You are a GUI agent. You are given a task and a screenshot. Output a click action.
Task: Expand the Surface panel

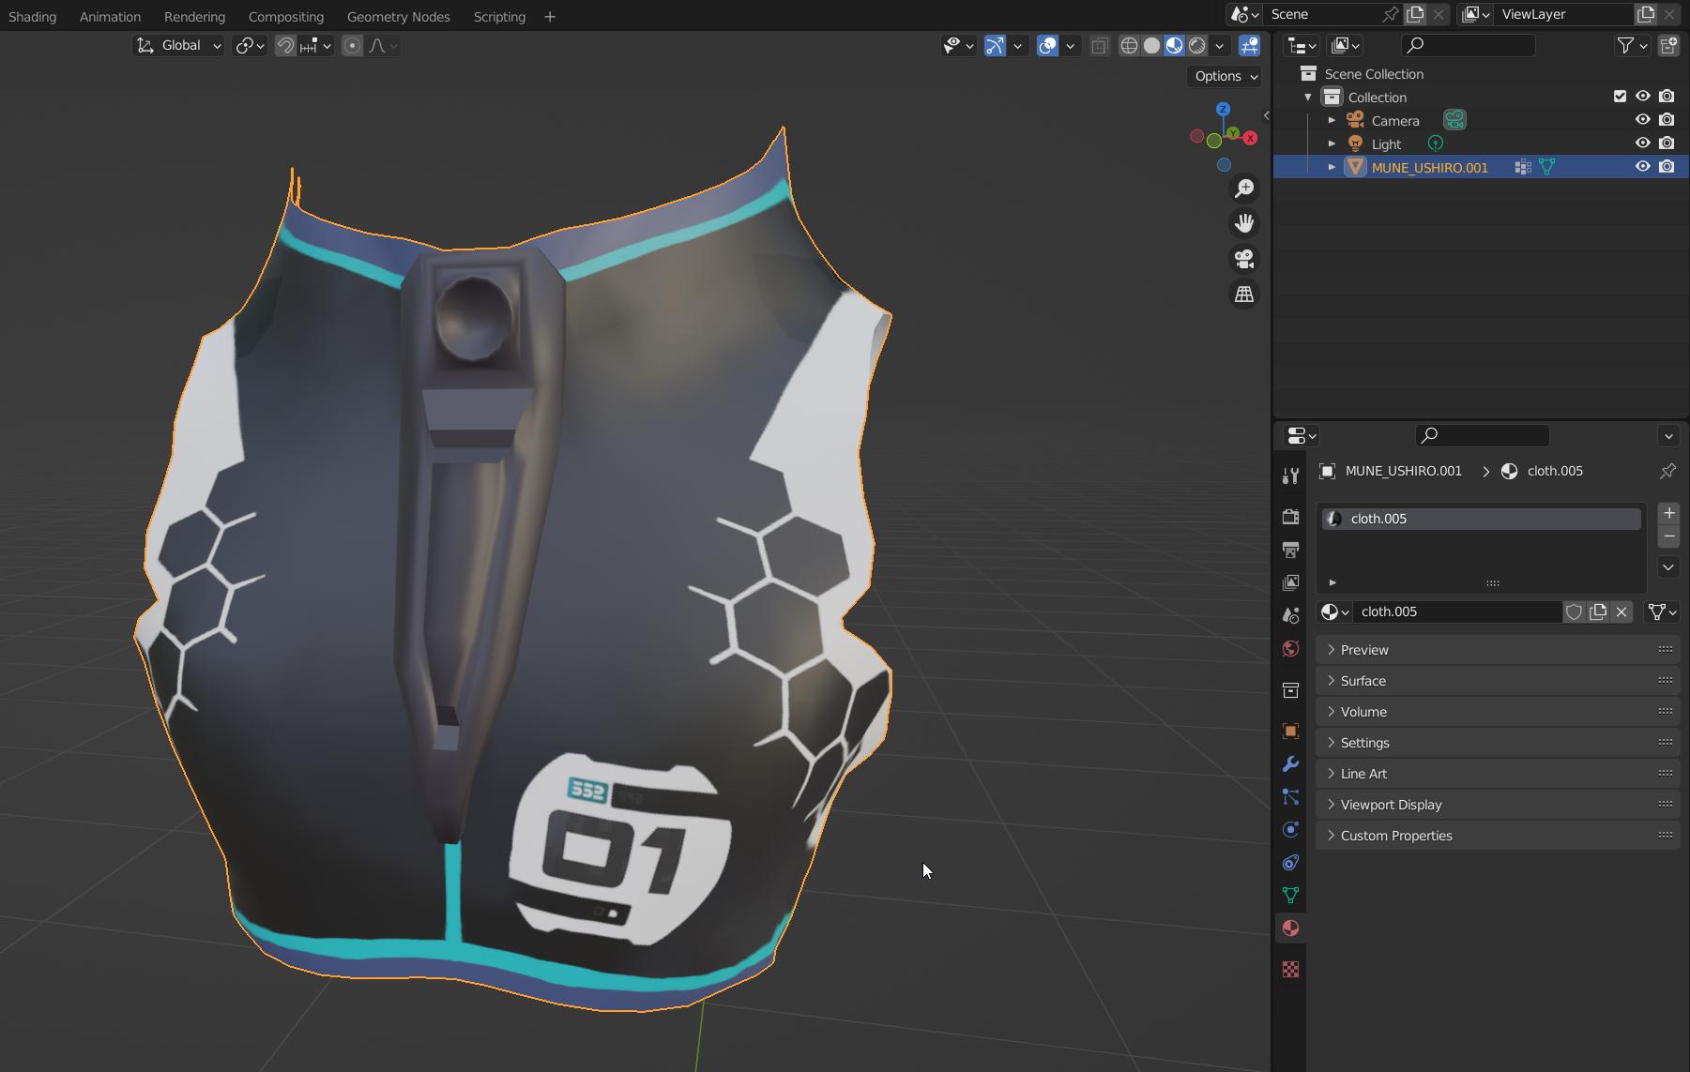pos(1498,681)
